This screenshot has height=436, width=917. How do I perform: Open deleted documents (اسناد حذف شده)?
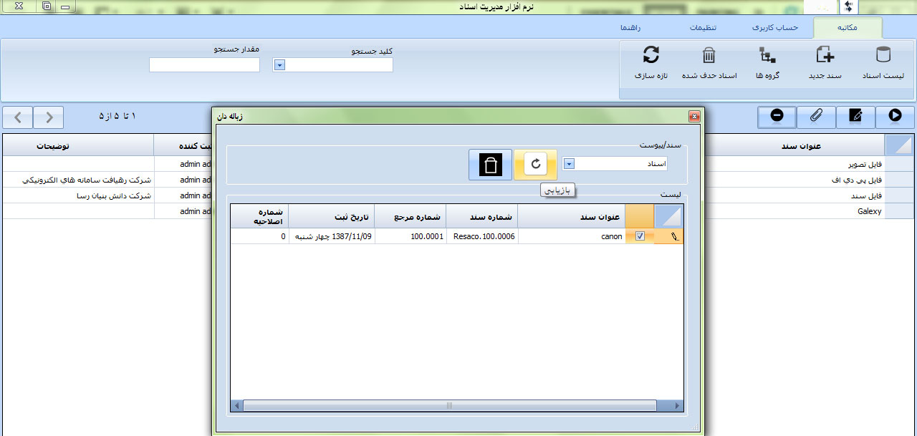tap(709, 62)
